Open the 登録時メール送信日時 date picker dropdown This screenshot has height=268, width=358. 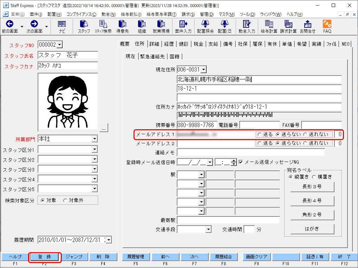(x=210, y=163)
